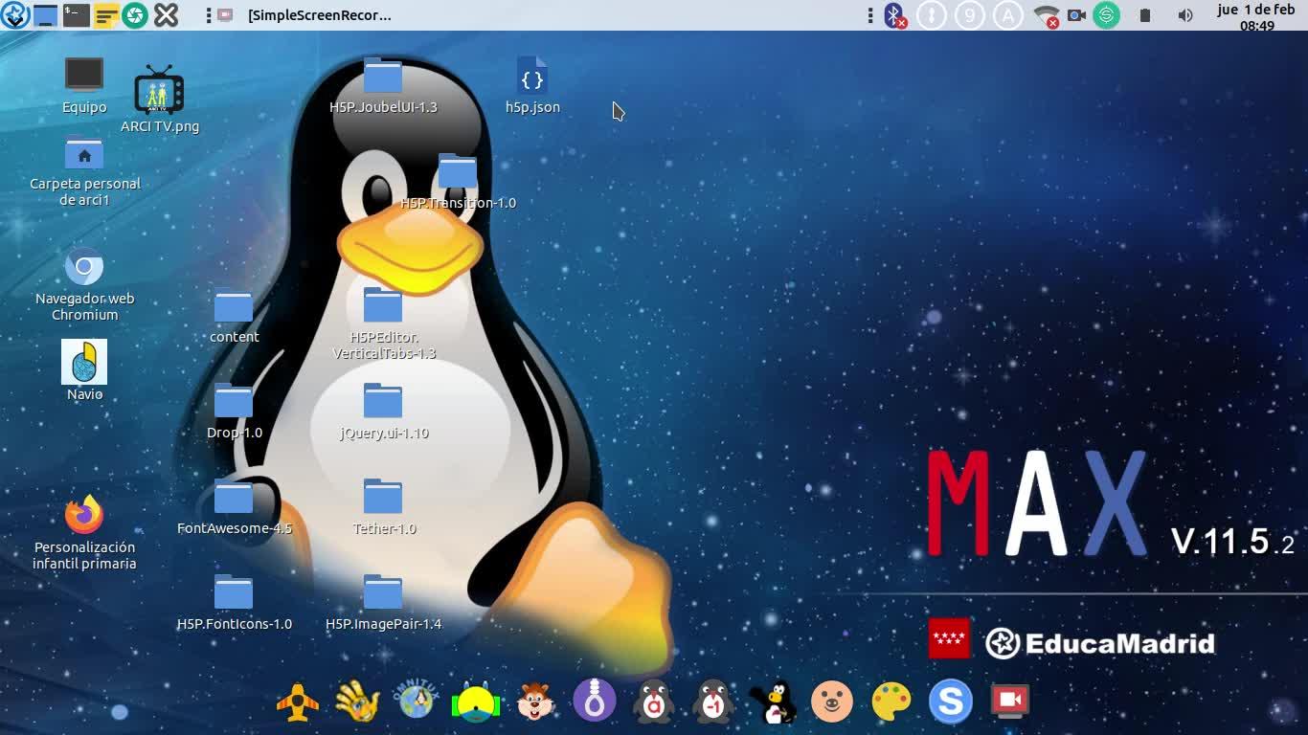Launch the penguin with letter a dock app
The width and height of the screenshot is (1308, 735).
pos(654,702)
